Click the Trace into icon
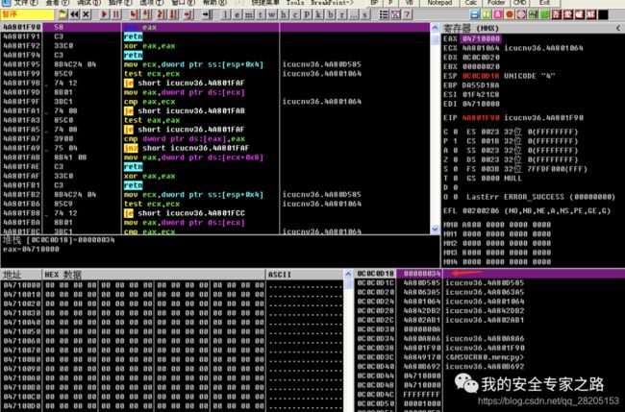This screenshot has width=625, height=412. (x=161, y=14)
